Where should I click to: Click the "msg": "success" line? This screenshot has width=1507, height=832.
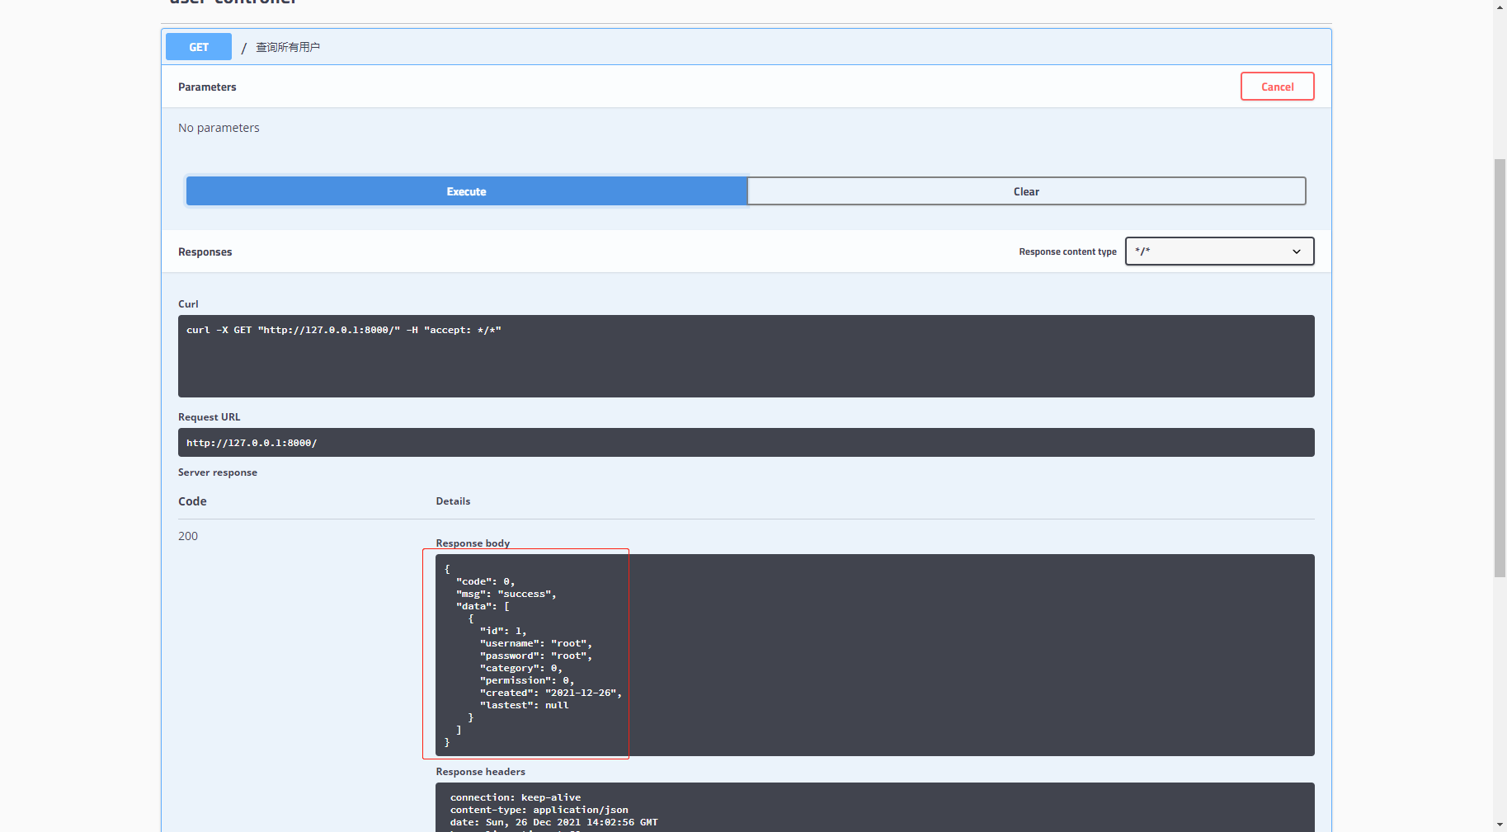click(x=506, y=595)
